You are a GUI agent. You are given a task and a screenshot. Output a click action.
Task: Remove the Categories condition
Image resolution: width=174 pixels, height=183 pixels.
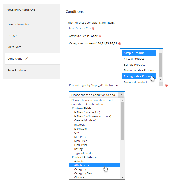[120, 44]
